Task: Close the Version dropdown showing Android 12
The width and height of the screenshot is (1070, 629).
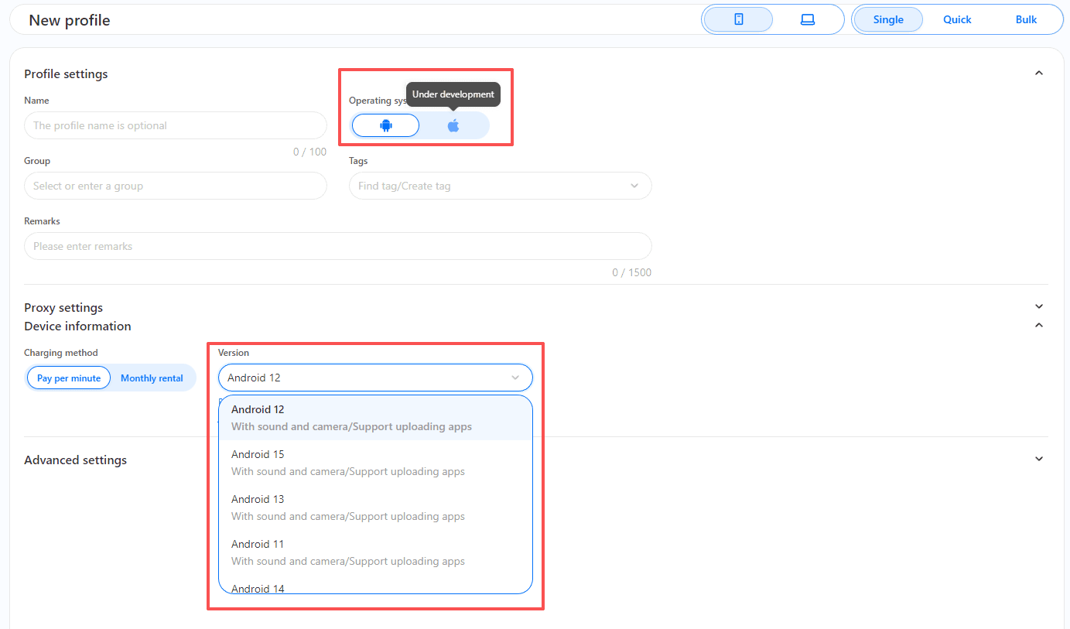Action: click(515, 378)
